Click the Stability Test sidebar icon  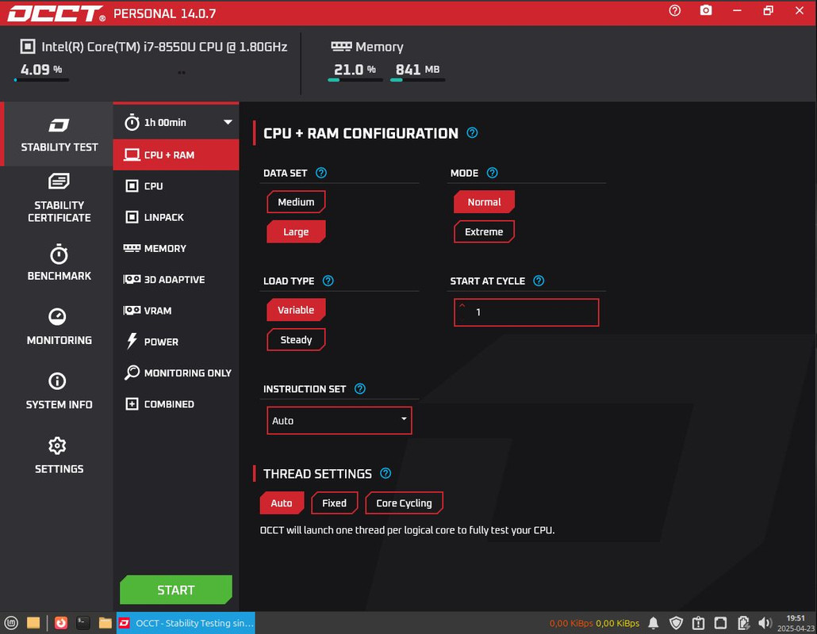click(x=59, y=125)
